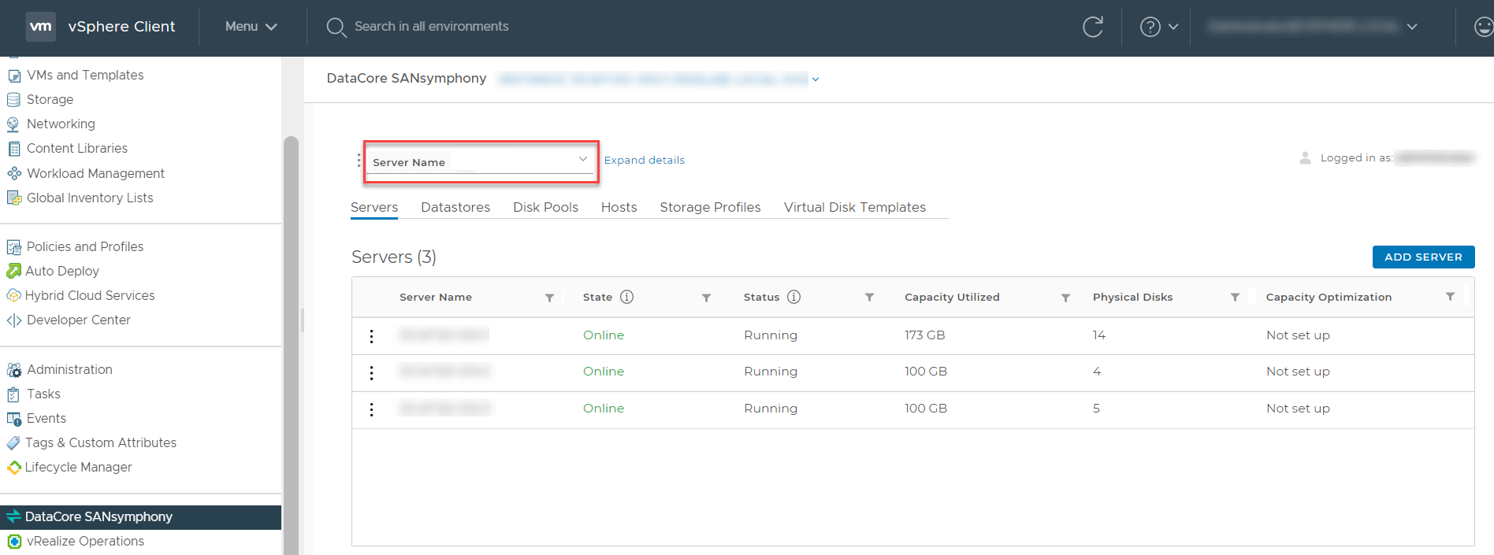Open the Server Name column filter
Image resolution: width=1494 pixels, height=555 pixels.
click(x=549, y=298)
